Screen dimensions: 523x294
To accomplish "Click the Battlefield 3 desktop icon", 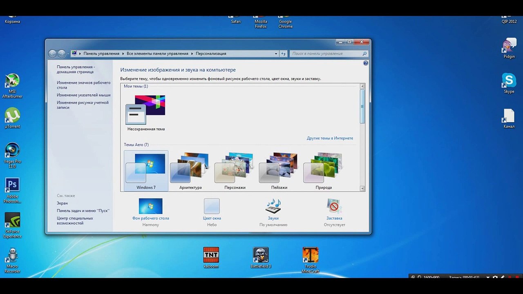I will click(x=261, y=256).
